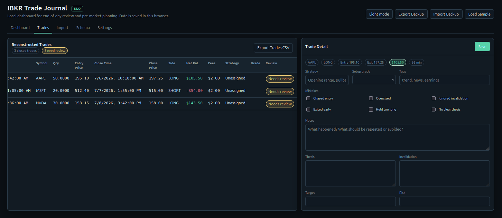Focus the Thesis text area

coord(351,173)
